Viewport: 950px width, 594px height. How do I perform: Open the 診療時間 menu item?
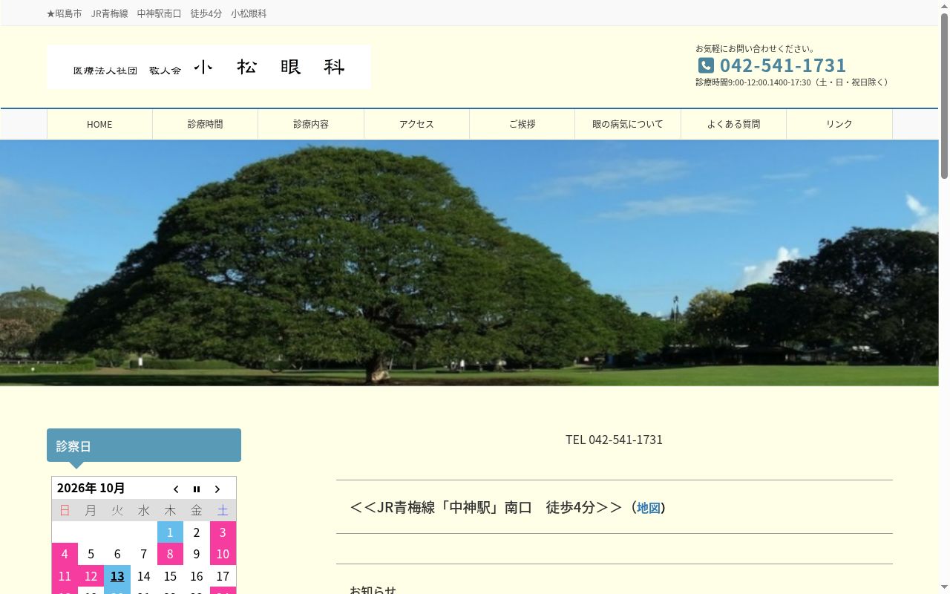(x=205, y=124)
